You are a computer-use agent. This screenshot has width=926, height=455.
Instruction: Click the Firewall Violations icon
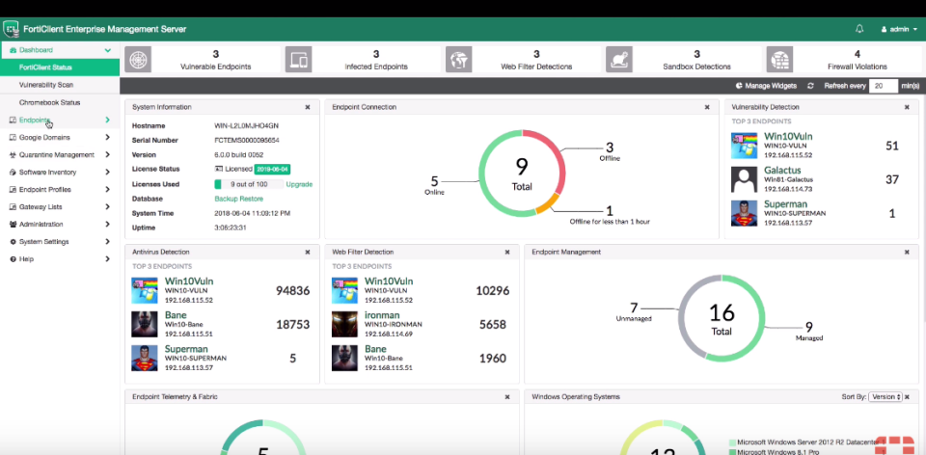pyautogui.click(x=779, y=59)
